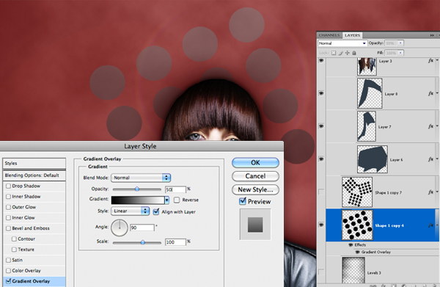Viewport: 440px width, 287px height.
Task: Select the Shape 1 copy 7 thumbnail
Action: tap(357, 192)
